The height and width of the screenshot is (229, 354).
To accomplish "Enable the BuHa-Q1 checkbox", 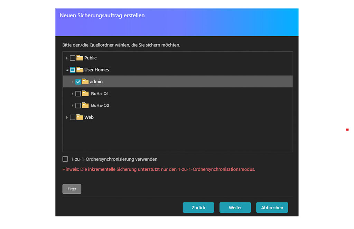I will point(78,93).
